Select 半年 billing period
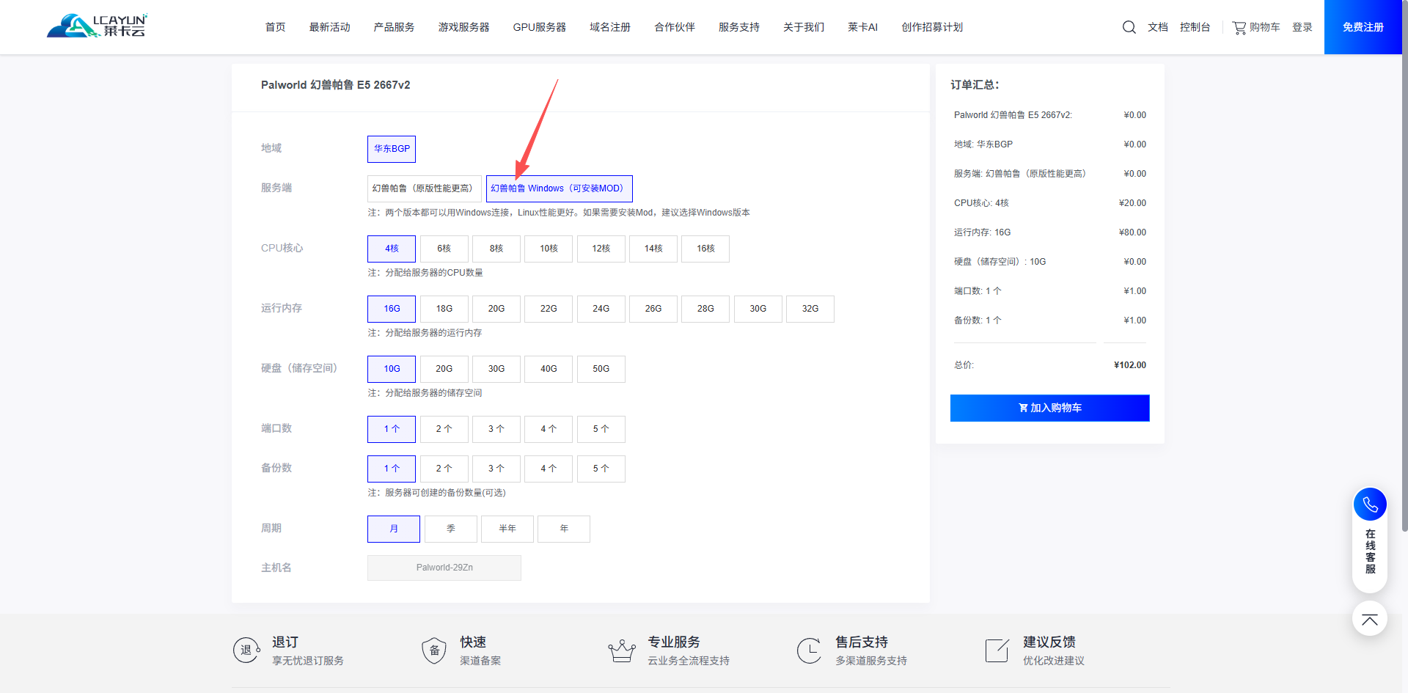1408x693 pixels. (x=507, y=529)
